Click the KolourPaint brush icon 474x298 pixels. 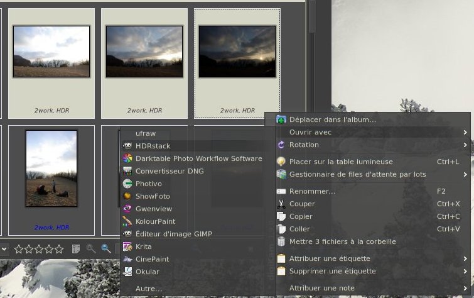[x=127, y=221]
